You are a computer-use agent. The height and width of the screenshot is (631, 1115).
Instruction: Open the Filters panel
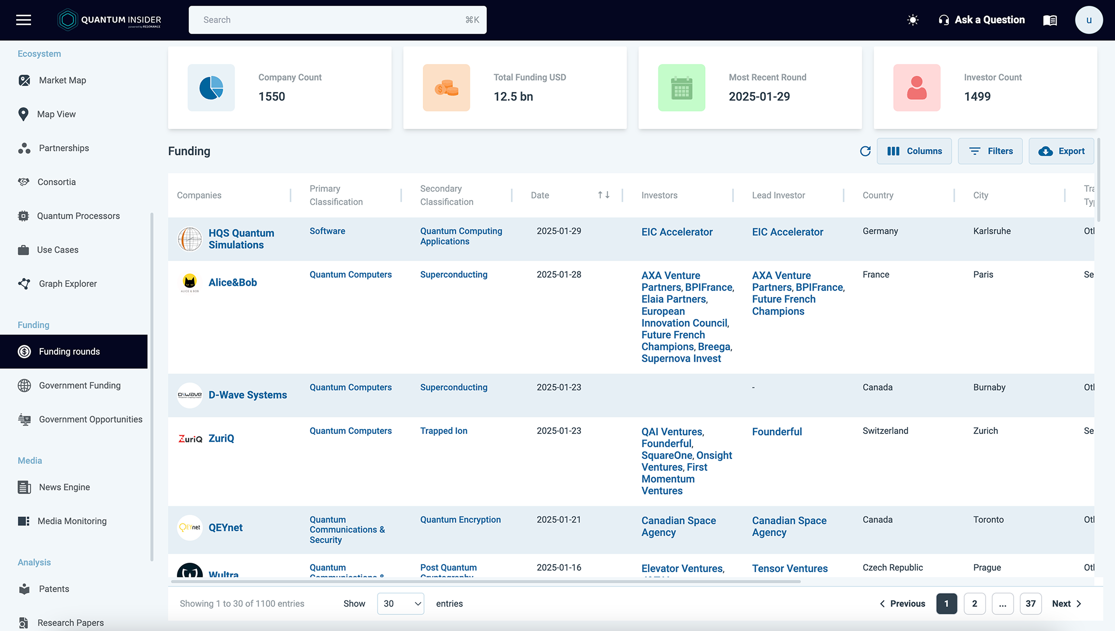(990, 151)
